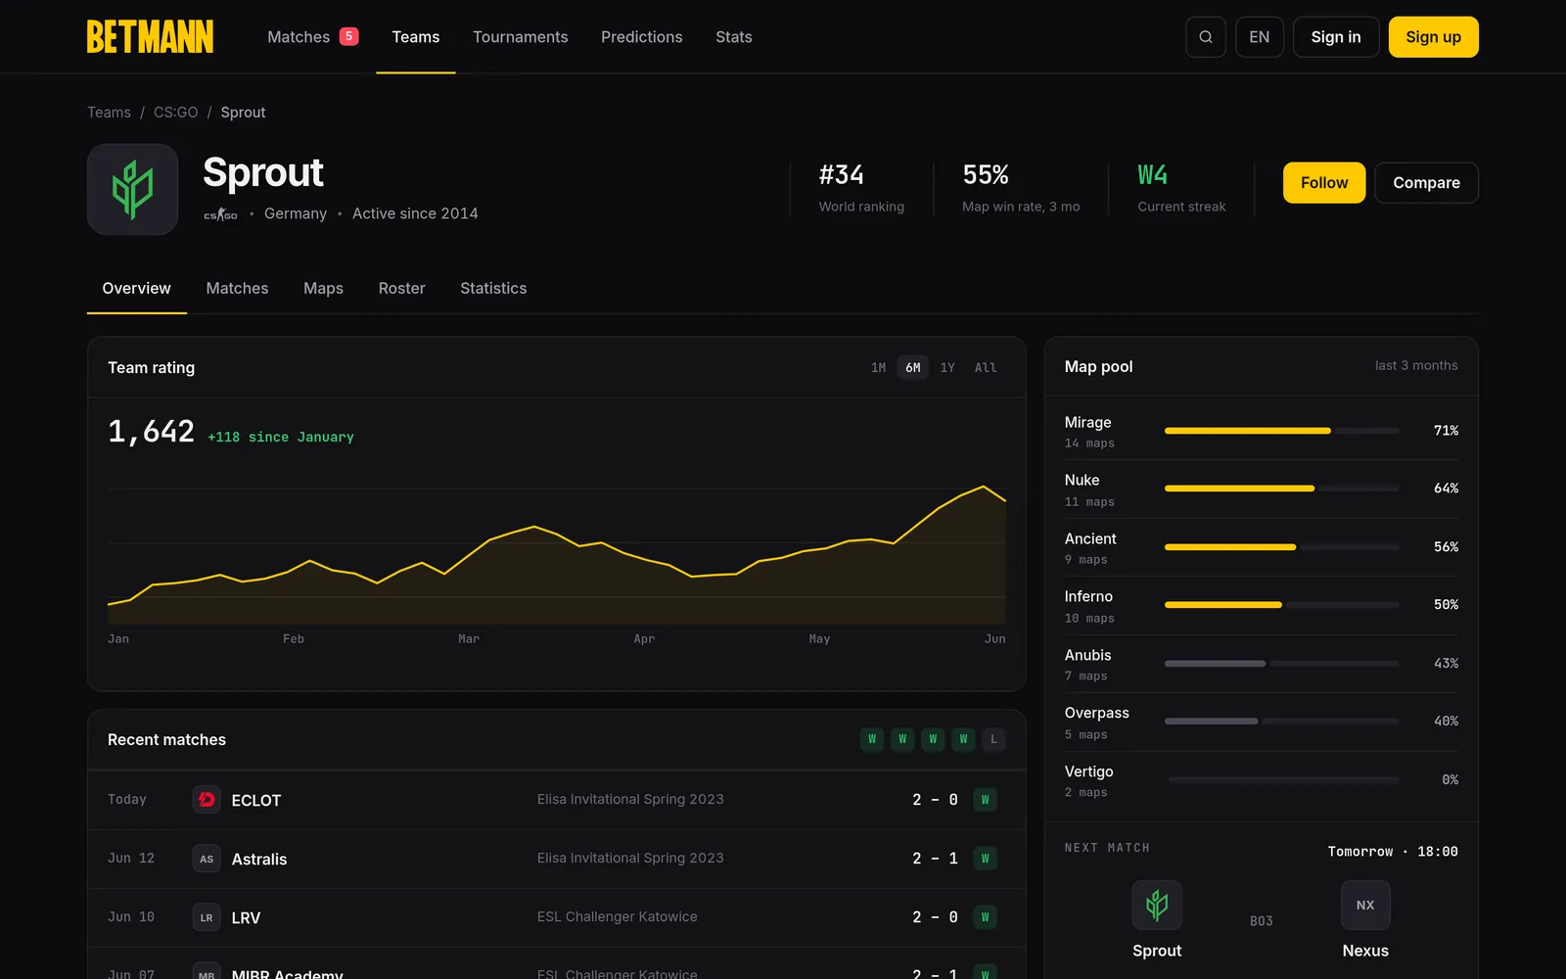The height and width of the screenshot is (979, 1566).
Task: Select the 1Y rating range
Action: (947, 367)
